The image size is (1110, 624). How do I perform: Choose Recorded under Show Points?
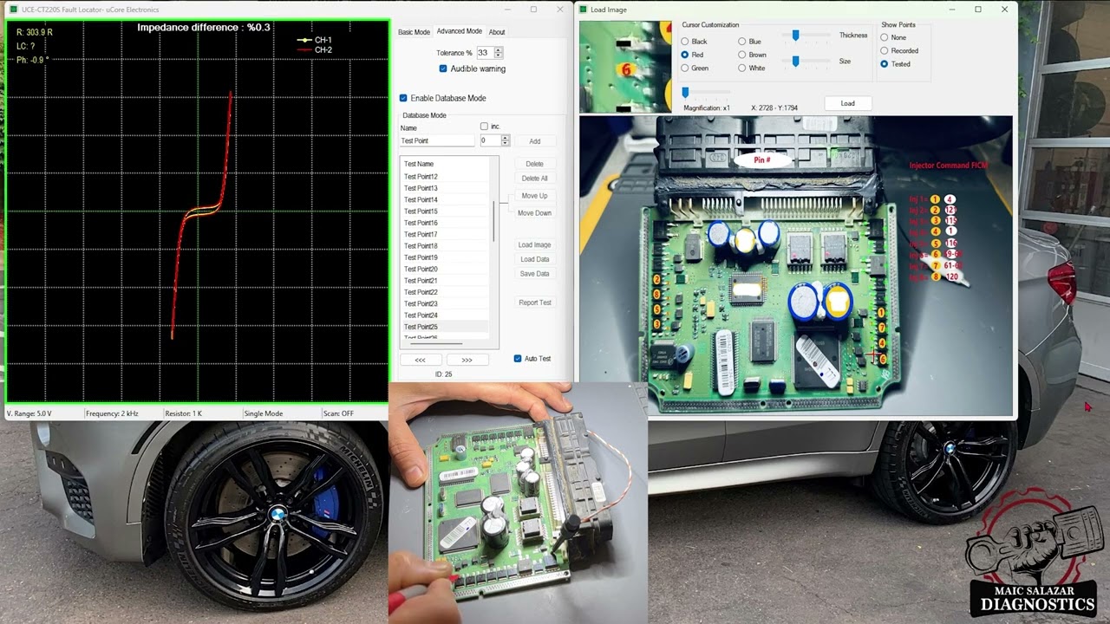[885, 50]
